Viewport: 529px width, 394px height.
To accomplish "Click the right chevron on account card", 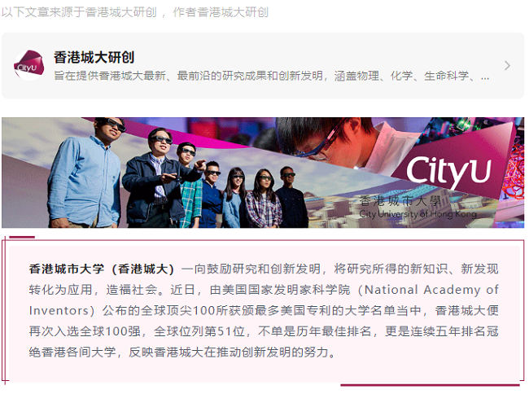I will click(x=507, y=65).
